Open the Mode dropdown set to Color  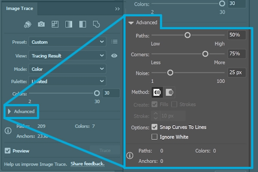click(67, 69)
